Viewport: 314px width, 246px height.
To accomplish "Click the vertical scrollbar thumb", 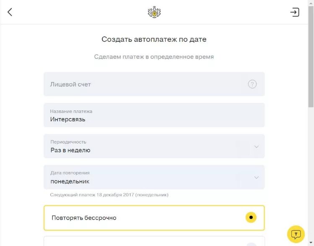I will 311,54.
